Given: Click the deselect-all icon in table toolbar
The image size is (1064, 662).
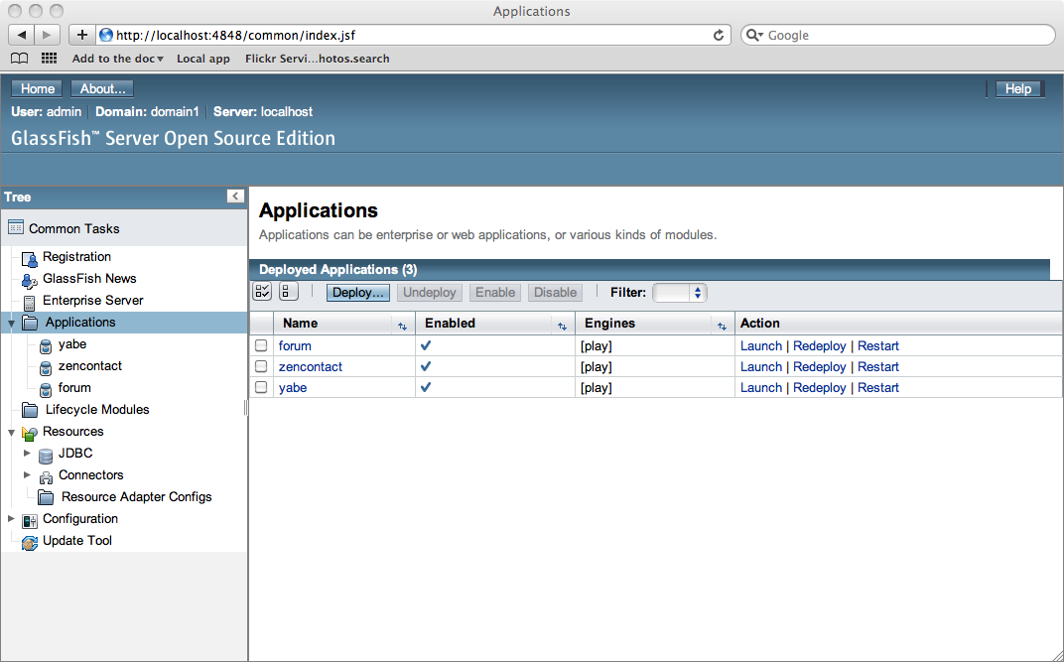Looking at the screenshot, I should (288, 292).
